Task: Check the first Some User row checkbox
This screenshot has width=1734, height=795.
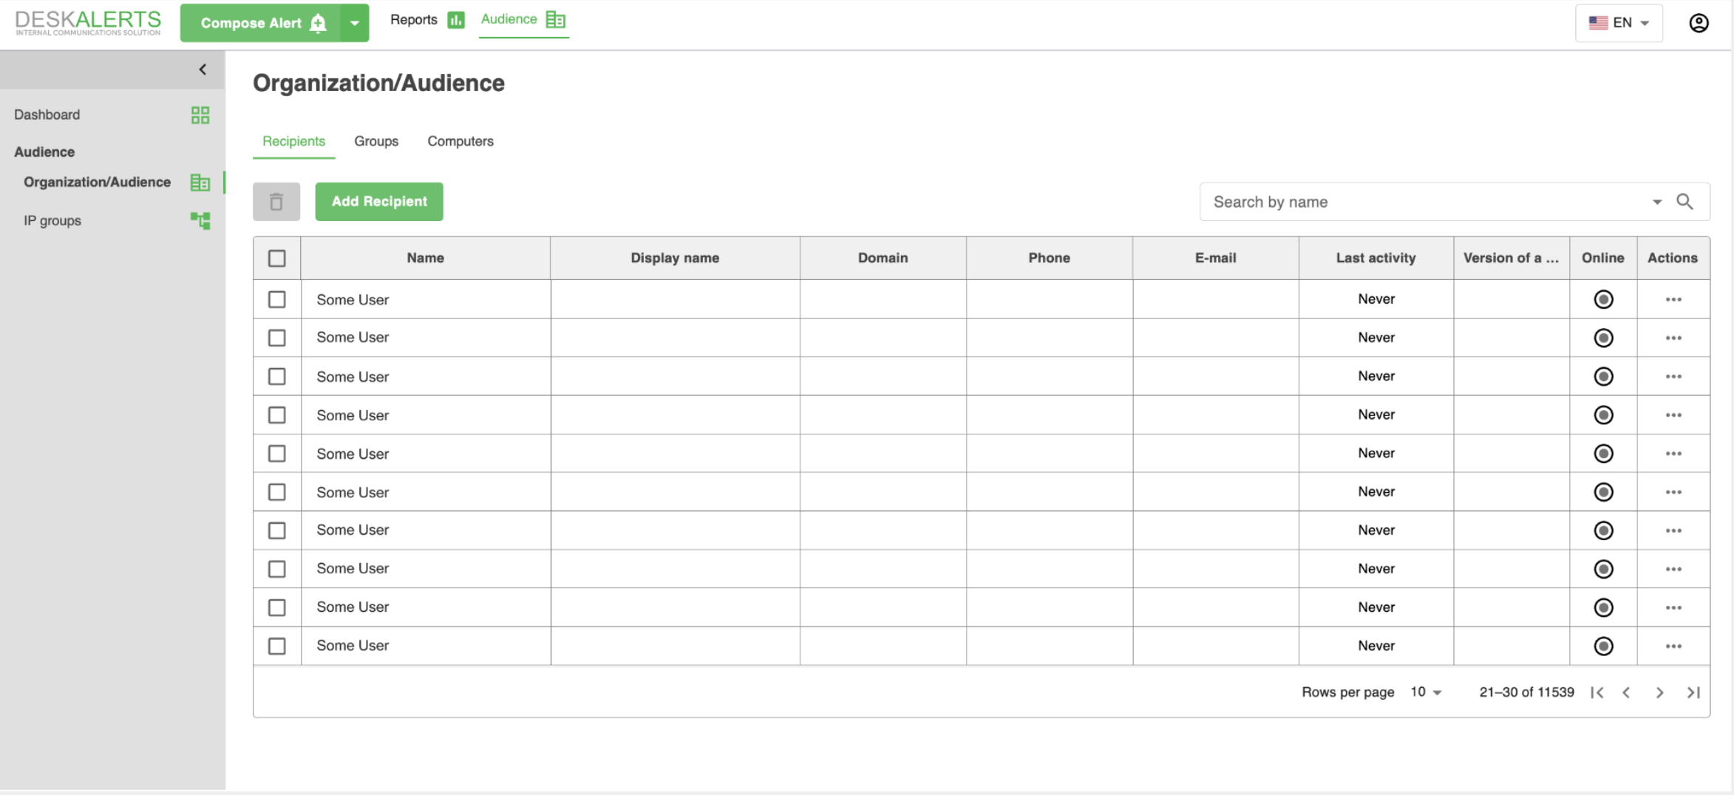Action: (276, 299)
